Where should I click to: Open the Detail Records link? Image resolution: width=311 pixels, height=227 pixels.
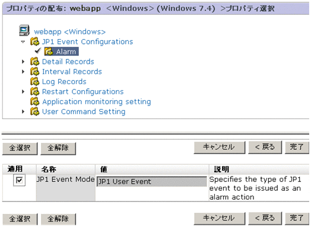pyautogui.click(x=68, y=62)
